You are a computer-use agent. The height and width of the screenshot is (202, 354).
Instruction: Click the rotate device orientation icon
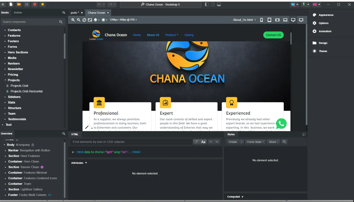[x=84, y=20]
